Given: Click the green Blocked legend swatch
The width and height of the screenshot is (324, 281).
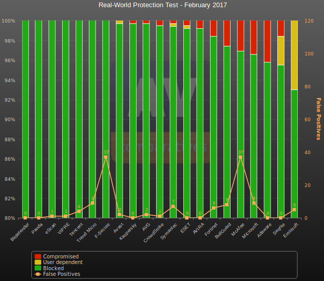Looking at the screenshot, I should pos(38,268).
